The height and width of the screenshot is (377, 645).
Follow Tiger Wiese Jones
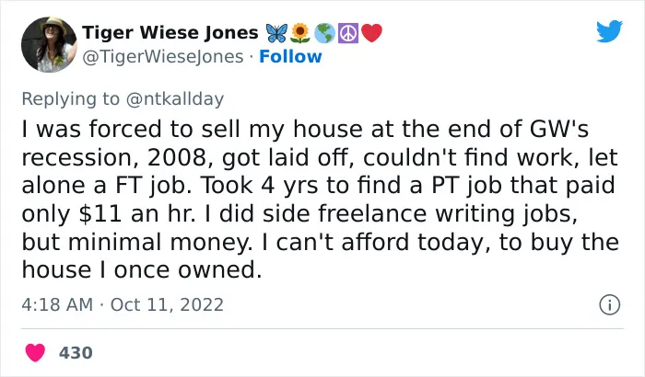click(x=290, y=57)
